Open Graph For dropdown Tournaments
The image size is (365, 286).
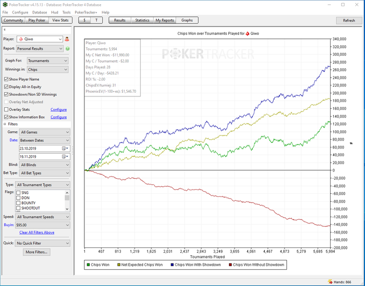[x=47, y=60]
